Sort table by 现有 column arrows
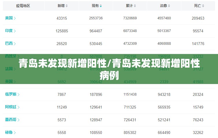Viewport: 218px width, 138px height. (x=101, y=6)
